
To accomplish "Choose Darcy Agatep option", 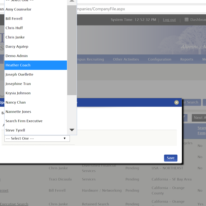I will [36, 47].
